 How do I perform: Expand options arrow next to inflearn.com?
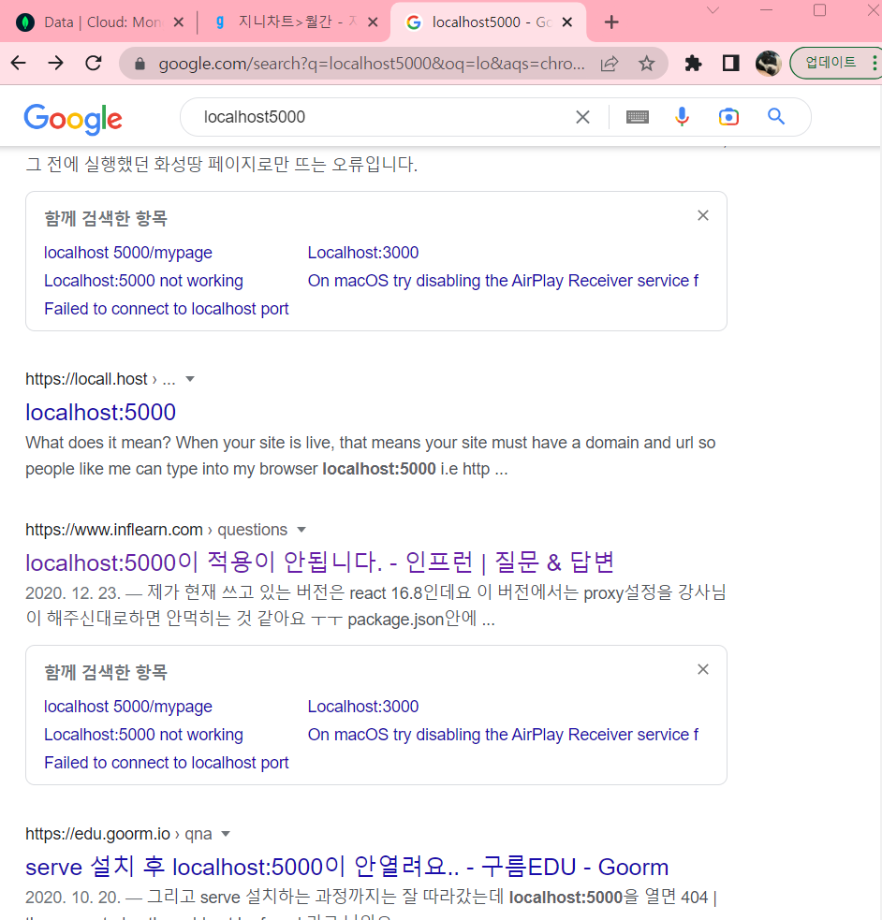(x=301, y=531)
